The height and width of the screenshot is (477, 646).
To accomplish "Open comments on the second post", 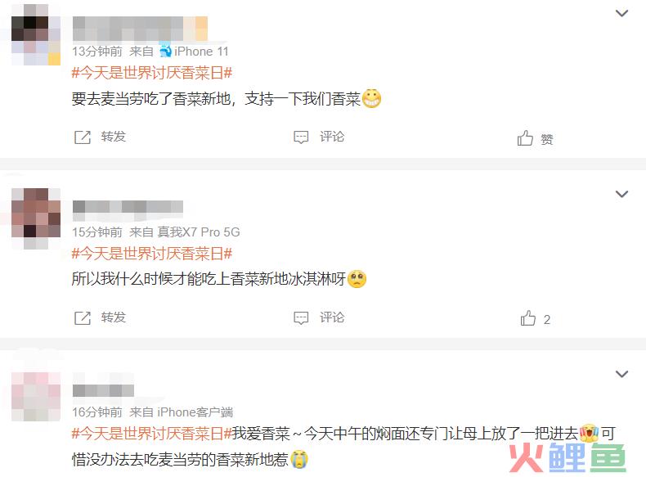I will pos(301,317).
